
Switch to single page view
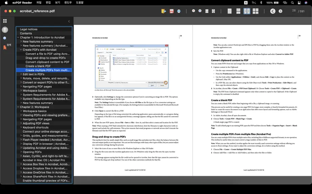point(229,11)
